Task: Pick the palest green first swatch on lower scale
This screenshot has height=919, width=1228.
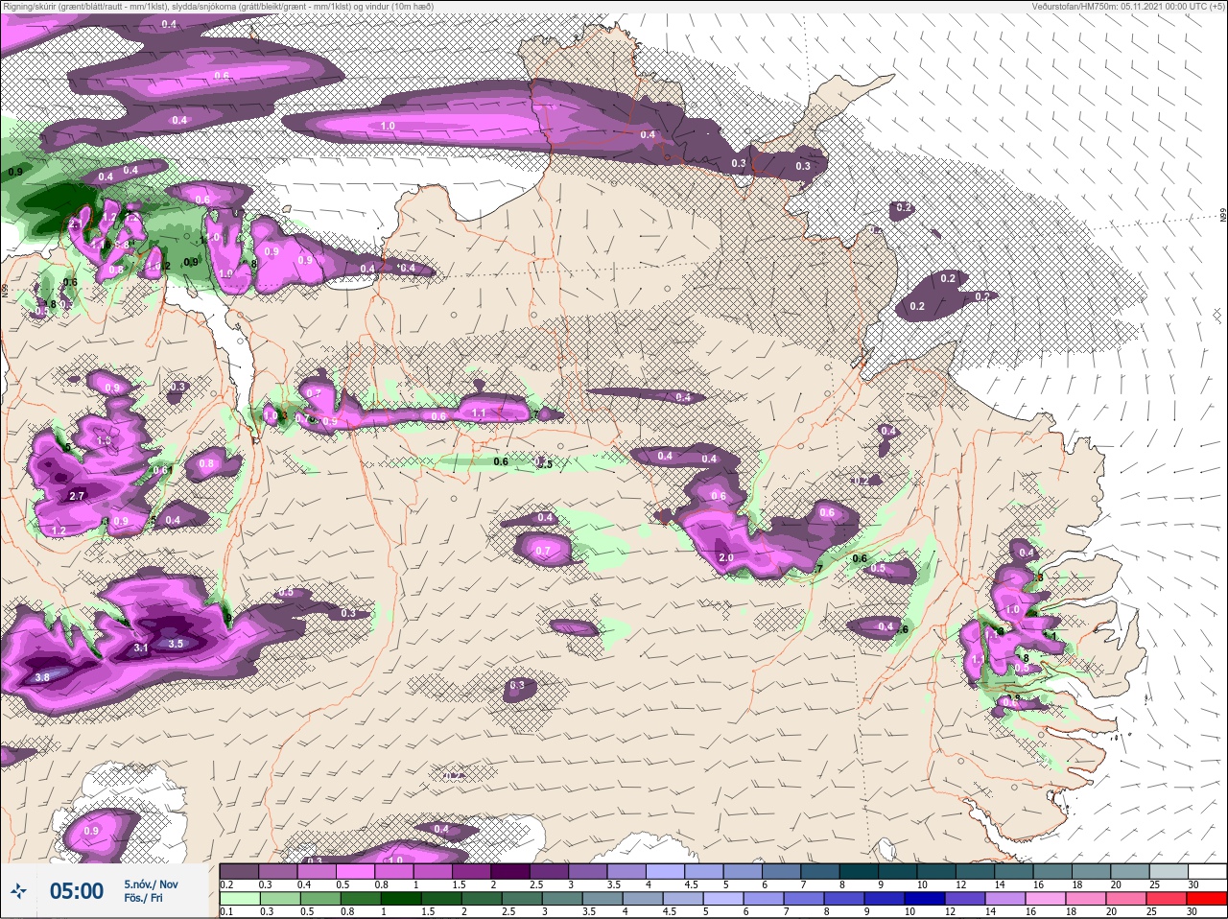Action: coord(239,899)
